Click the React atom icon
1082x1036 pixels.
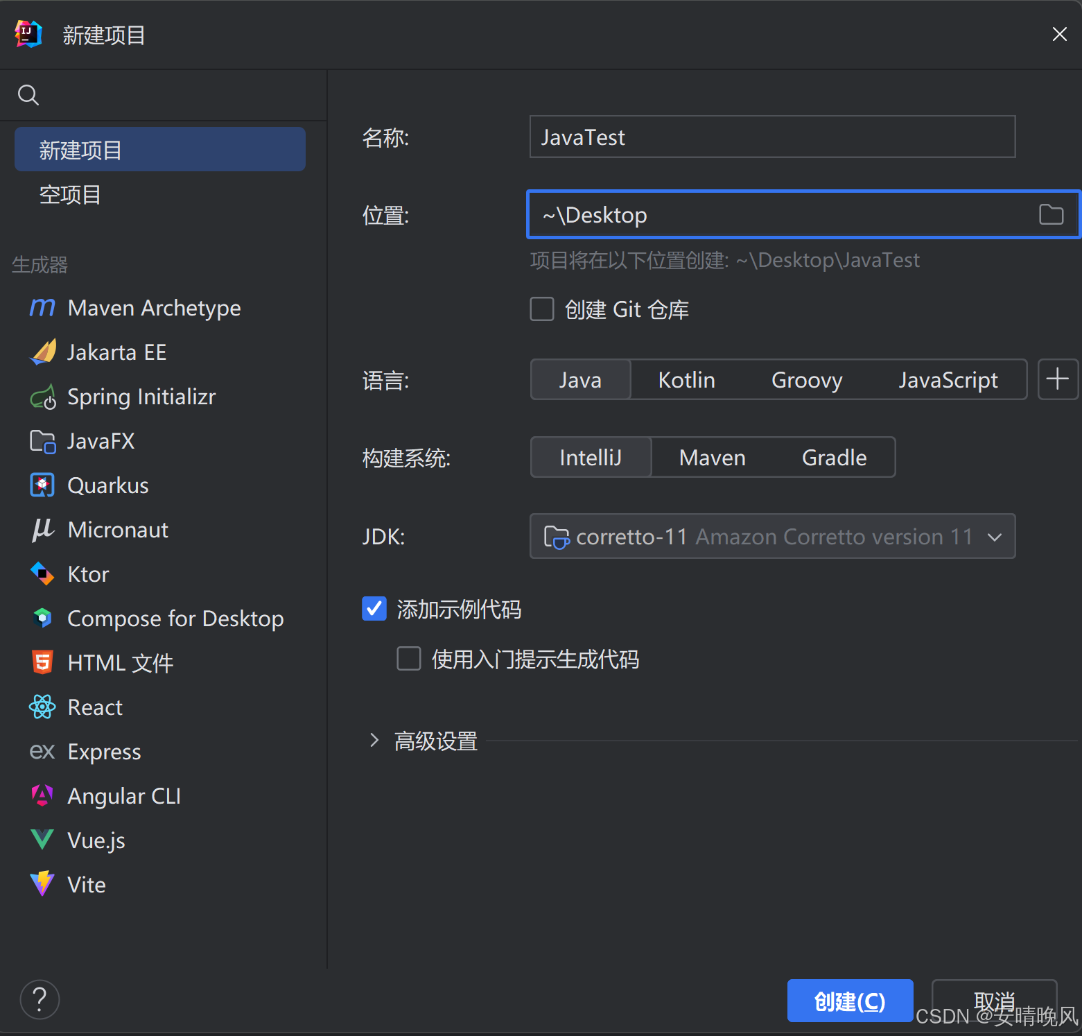click(42, 707)
